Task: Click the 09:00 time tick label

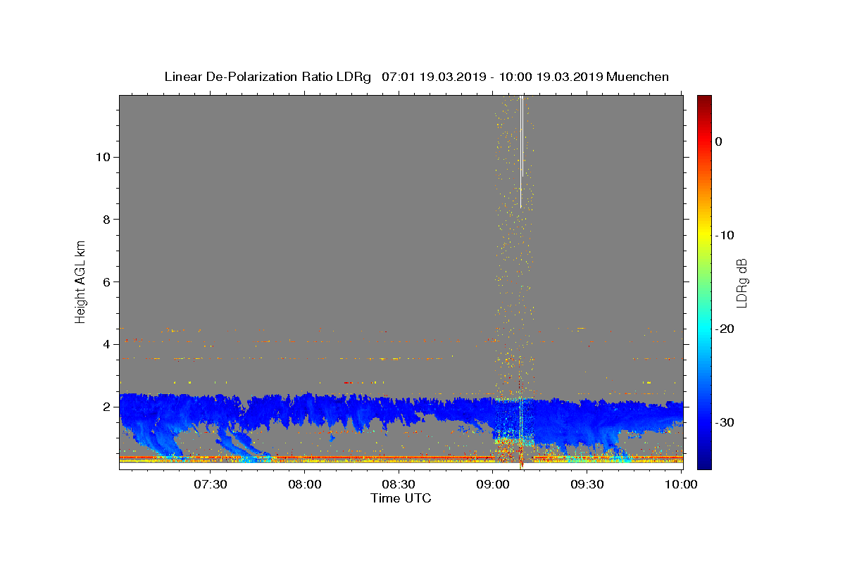Action: pyautogui.click(x=493, y=484)
